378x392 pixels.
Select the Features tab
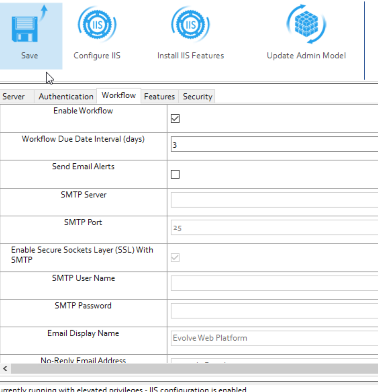(159, 97)
